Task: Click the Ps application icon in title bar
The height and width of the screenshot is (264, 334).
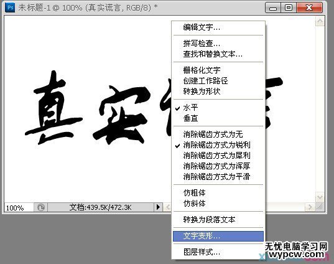Action: pos(10,7)
